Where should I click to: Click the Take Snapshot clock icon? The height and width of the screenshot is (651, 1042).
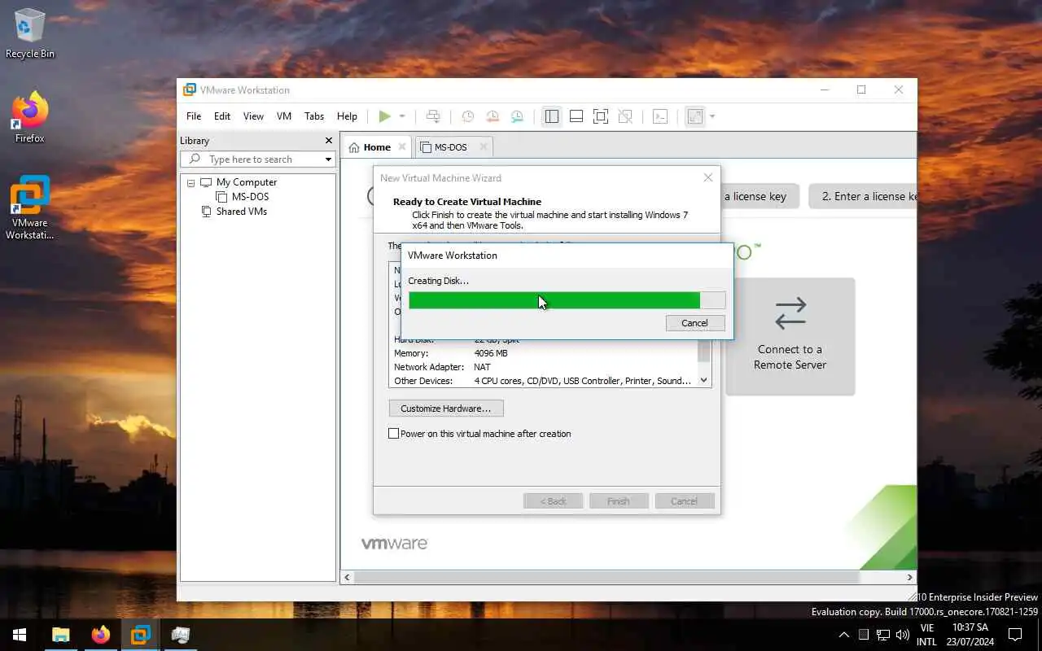468,116
